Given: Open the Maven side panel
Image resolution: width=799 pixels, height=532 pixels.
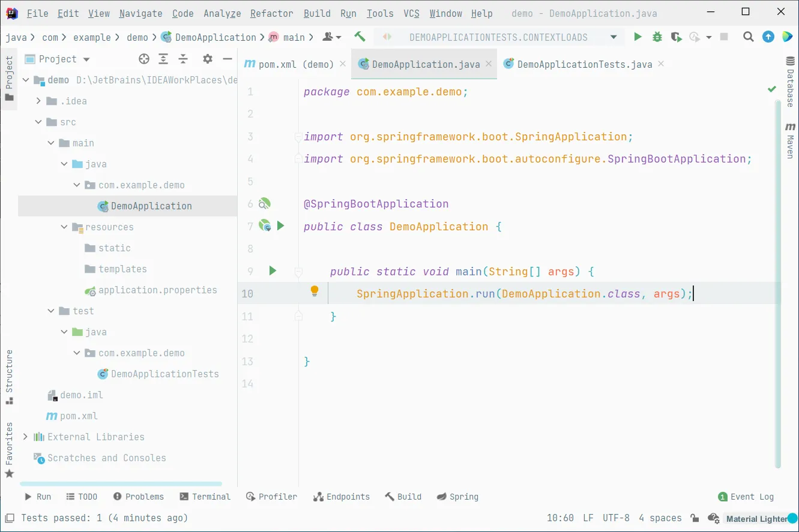Looking at the screenshot, I should pos(791,140).
